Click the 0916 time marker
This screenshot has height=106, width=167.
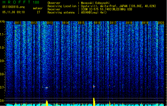coord(97,23)
